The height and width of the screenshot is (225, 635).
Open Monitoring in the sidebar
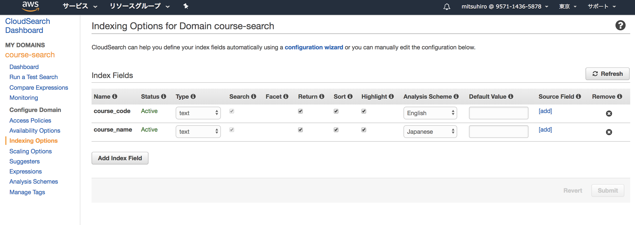[x=24, y=98]
